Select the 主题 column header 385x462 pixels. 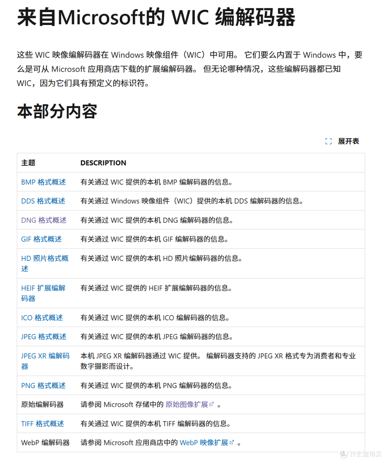click(x=28, y=163)
